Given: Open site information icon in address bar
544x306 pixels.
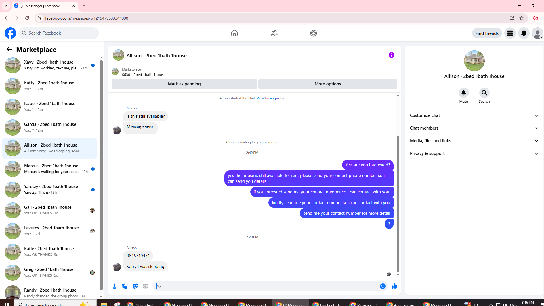Looking at the screenshot, I should tap(39, 18).
